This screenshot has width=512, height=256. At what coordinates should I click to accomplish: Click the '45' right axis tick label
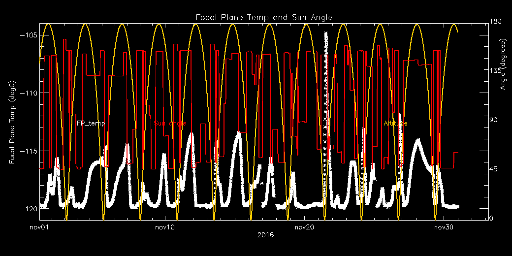tap(492, 169)
